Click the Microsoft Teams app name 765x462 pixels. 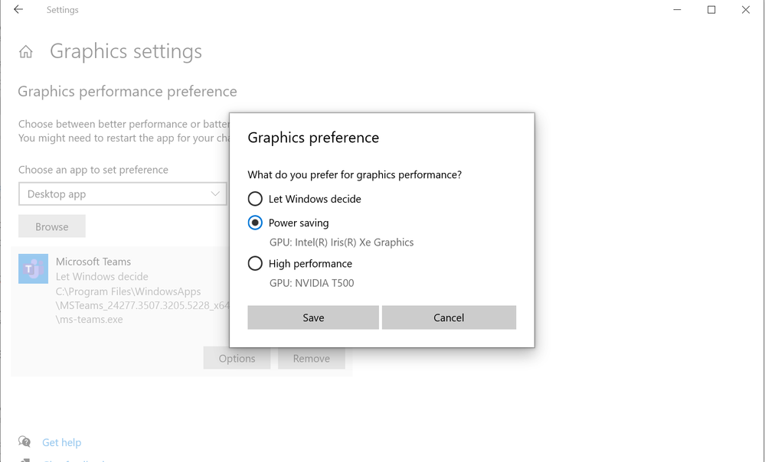(x=93, y=262)
